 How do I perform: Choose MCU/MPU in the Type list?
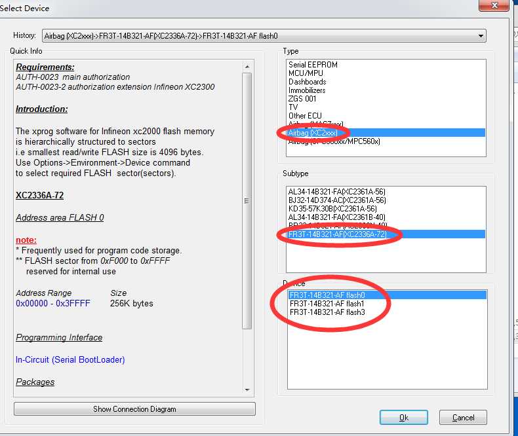click(x=307, y=73)
